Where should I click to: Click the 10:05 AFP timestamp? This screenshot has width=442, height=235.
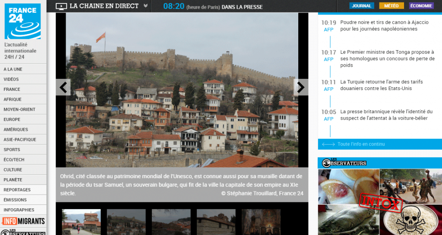328,115
